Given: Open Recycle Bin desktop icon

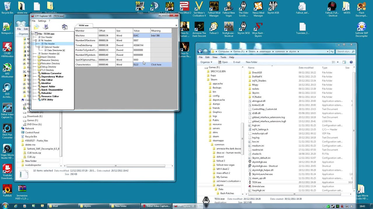Looking at the screenshot, I should (x=7, y=8).
